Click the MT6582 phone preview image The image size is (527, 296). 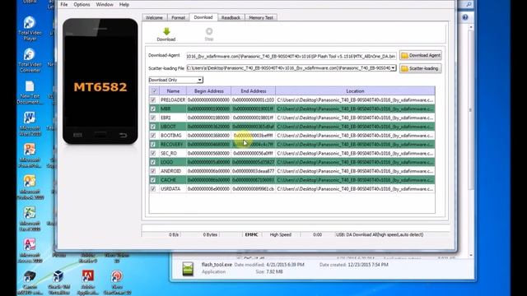(x=100, y=81)
